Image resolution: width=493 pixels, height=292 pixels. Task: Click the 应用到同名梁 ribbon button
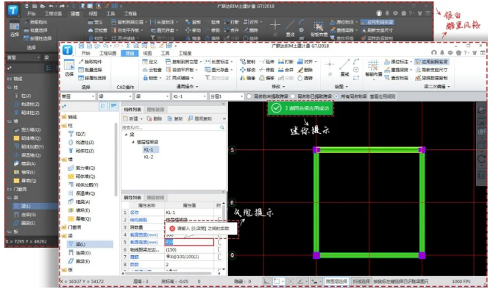431,62
